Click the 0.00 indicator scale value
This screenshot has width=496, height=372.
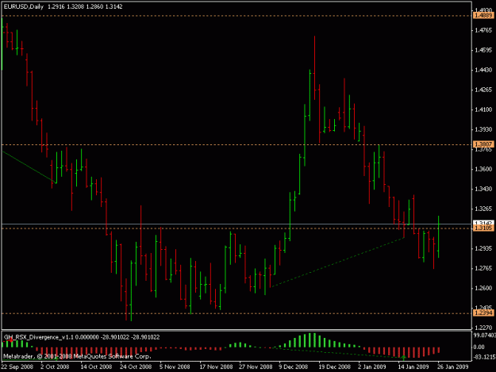pyautogui.click(x=479, y=347)
